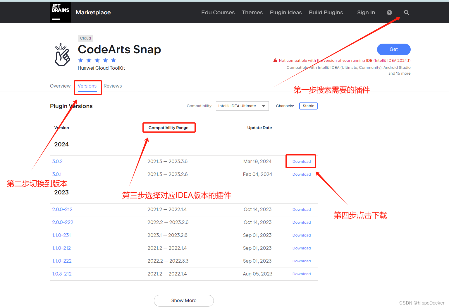Click the Compatibility Range column header

(x=168, y=128)
